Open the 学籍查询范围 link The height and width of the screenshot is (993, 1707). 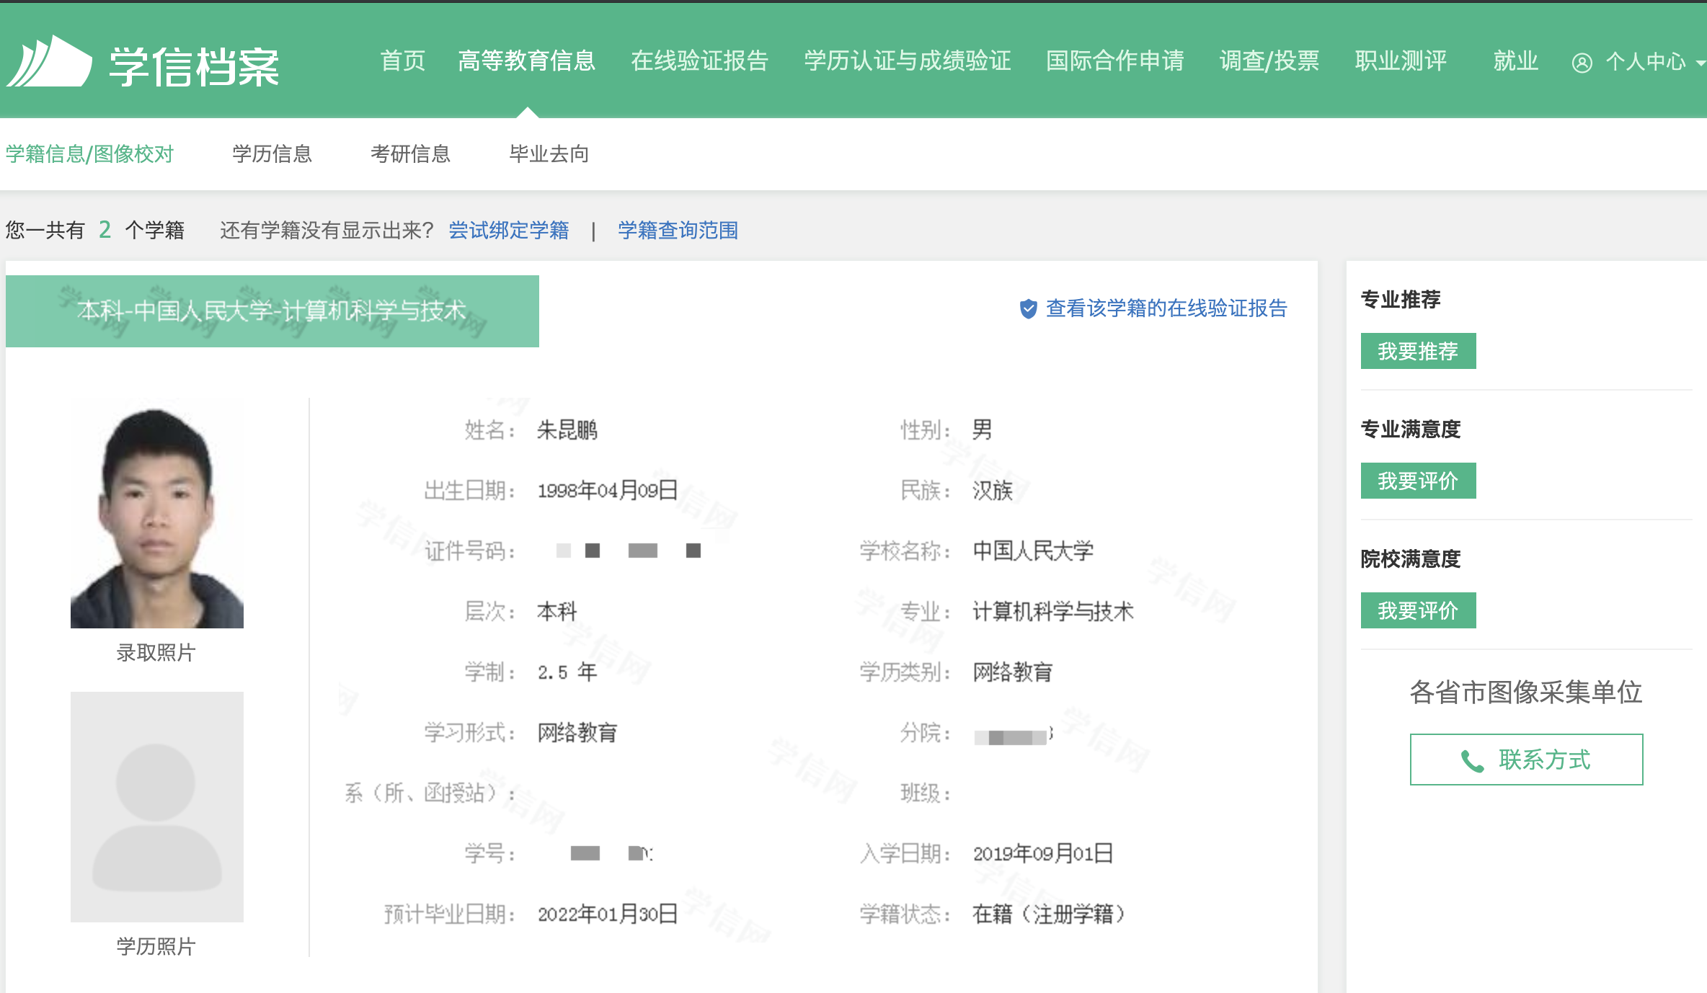(678, 231)
